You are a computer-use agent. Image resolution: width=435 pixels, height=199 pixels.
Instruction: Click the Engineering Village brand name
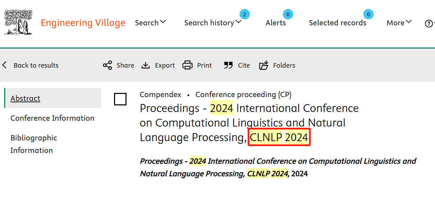point(83,23)
